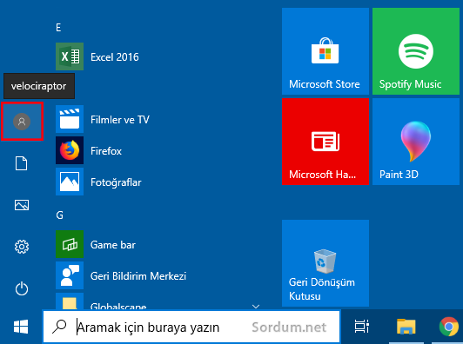Click the Power icon in Start sidebar
Viewport: 463px width, 344px height.
22,288
